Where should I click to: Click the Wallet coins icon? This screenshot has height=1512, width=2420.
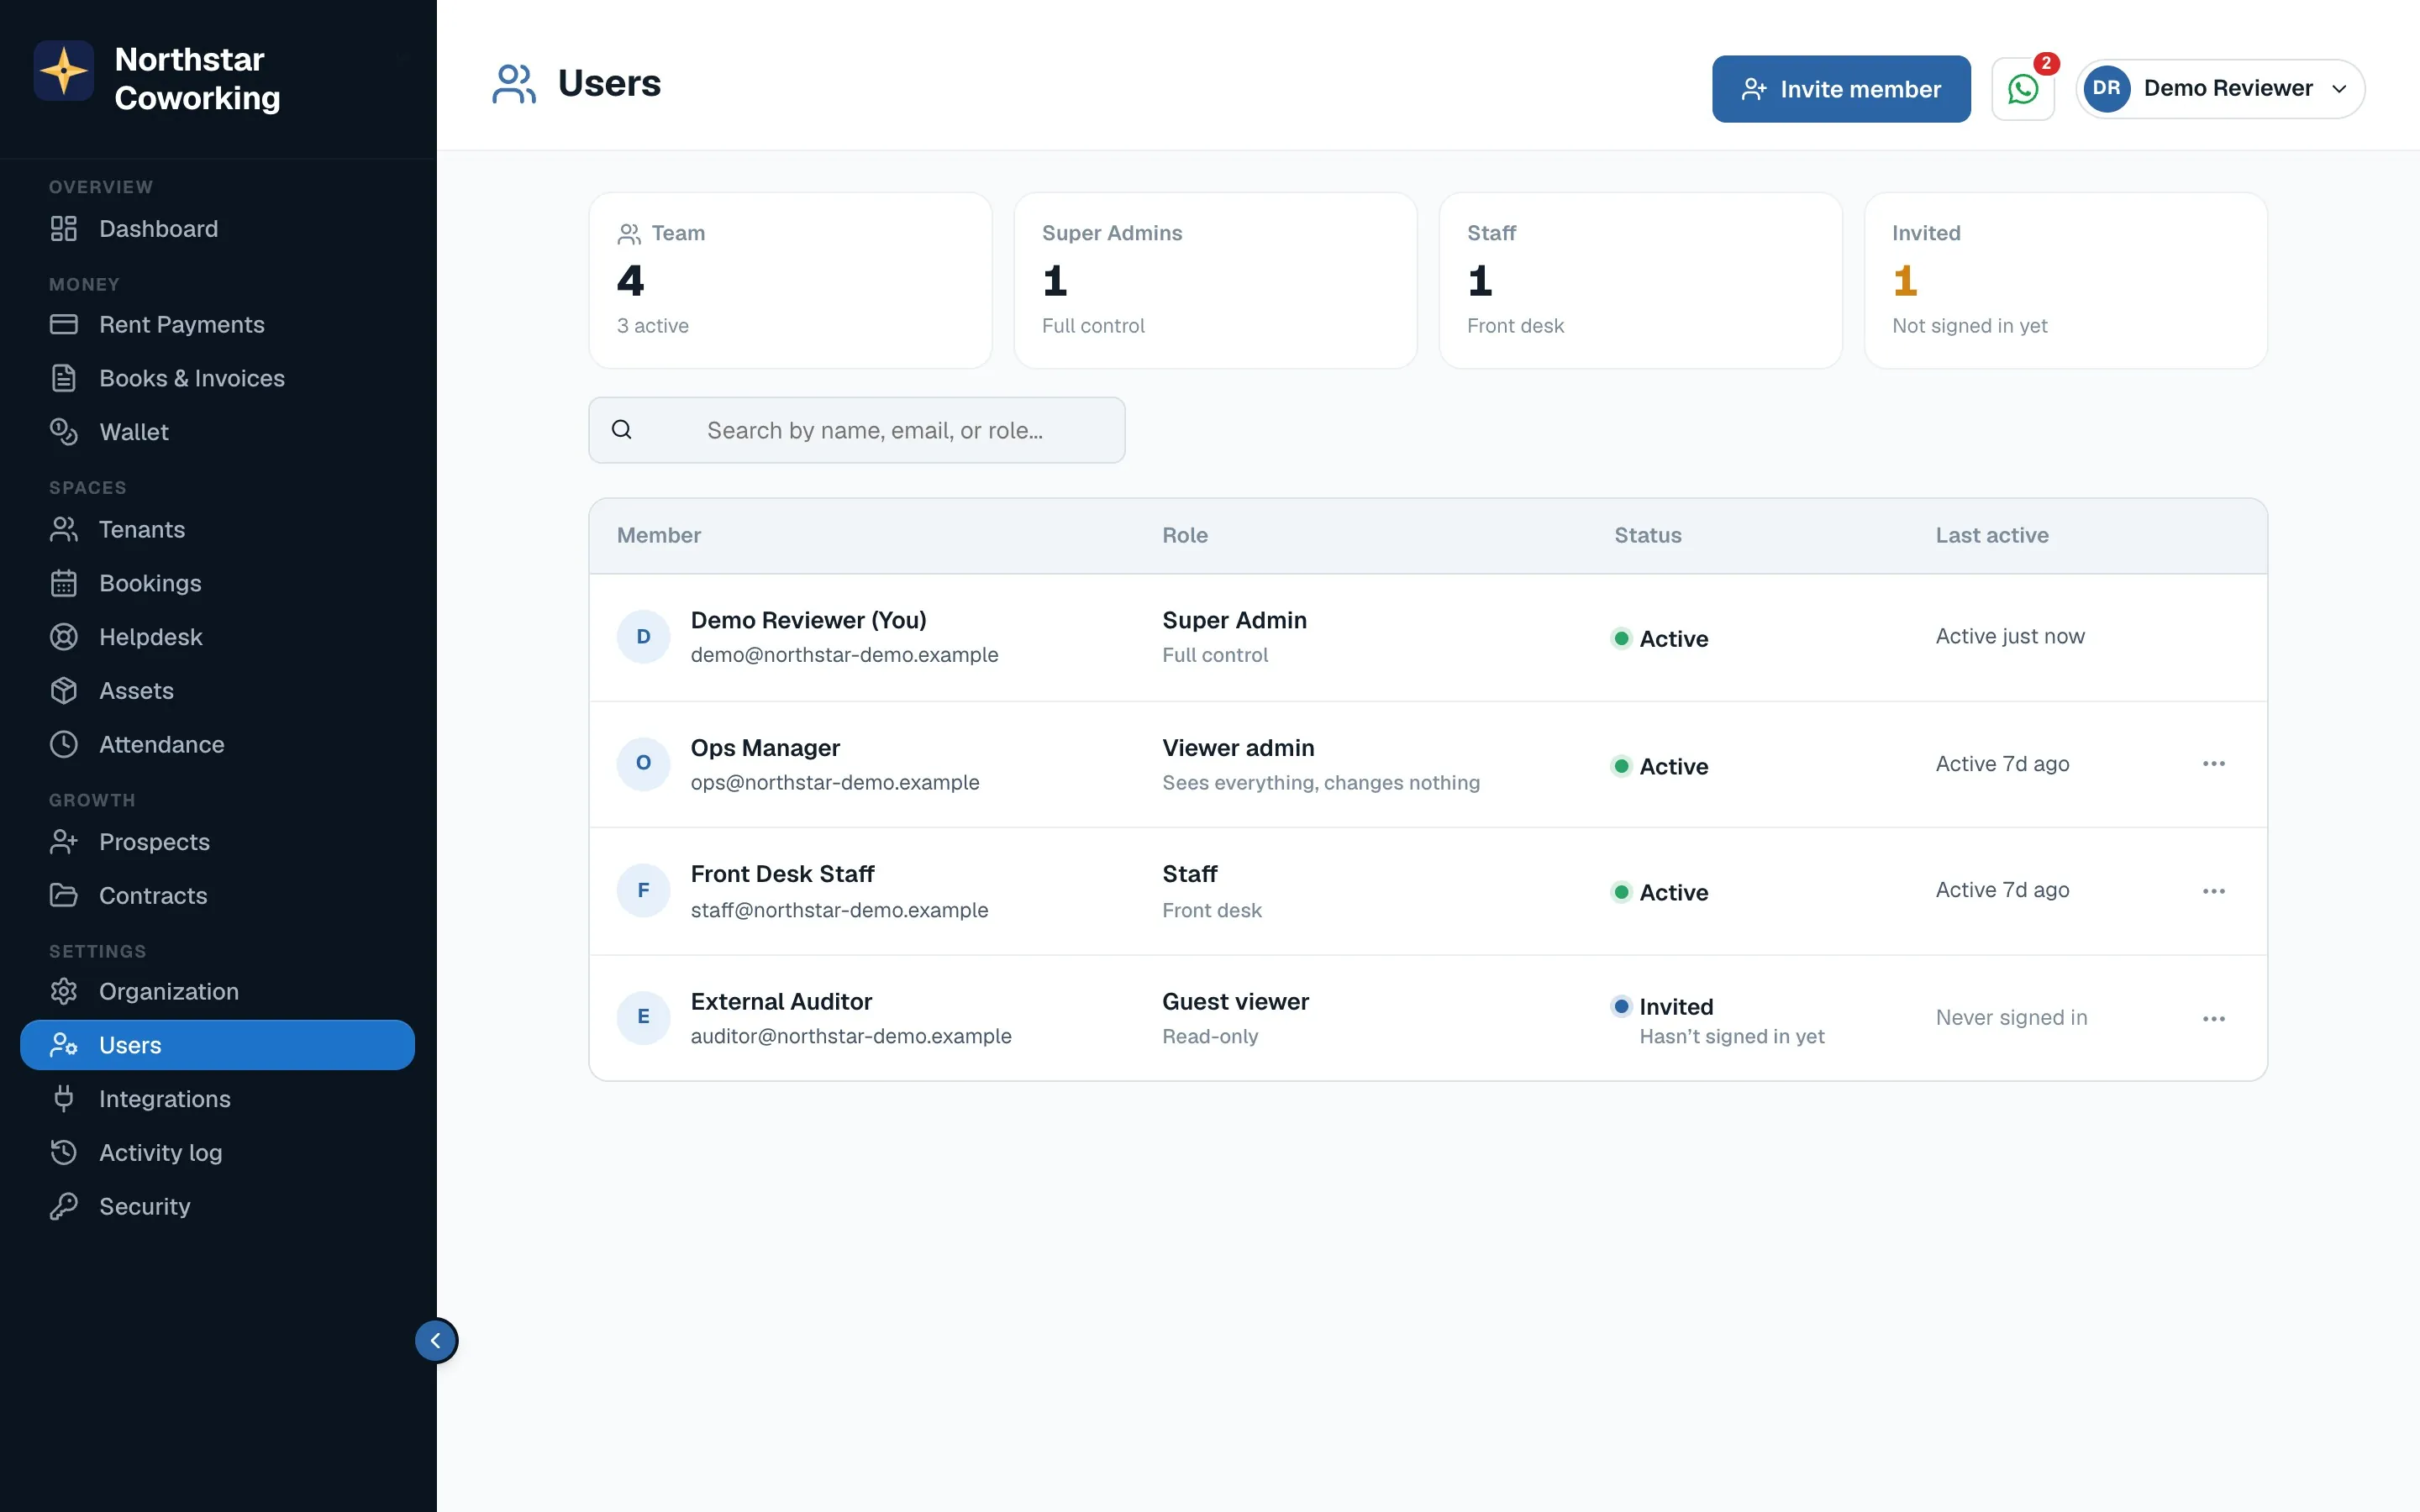pos(64,432)
